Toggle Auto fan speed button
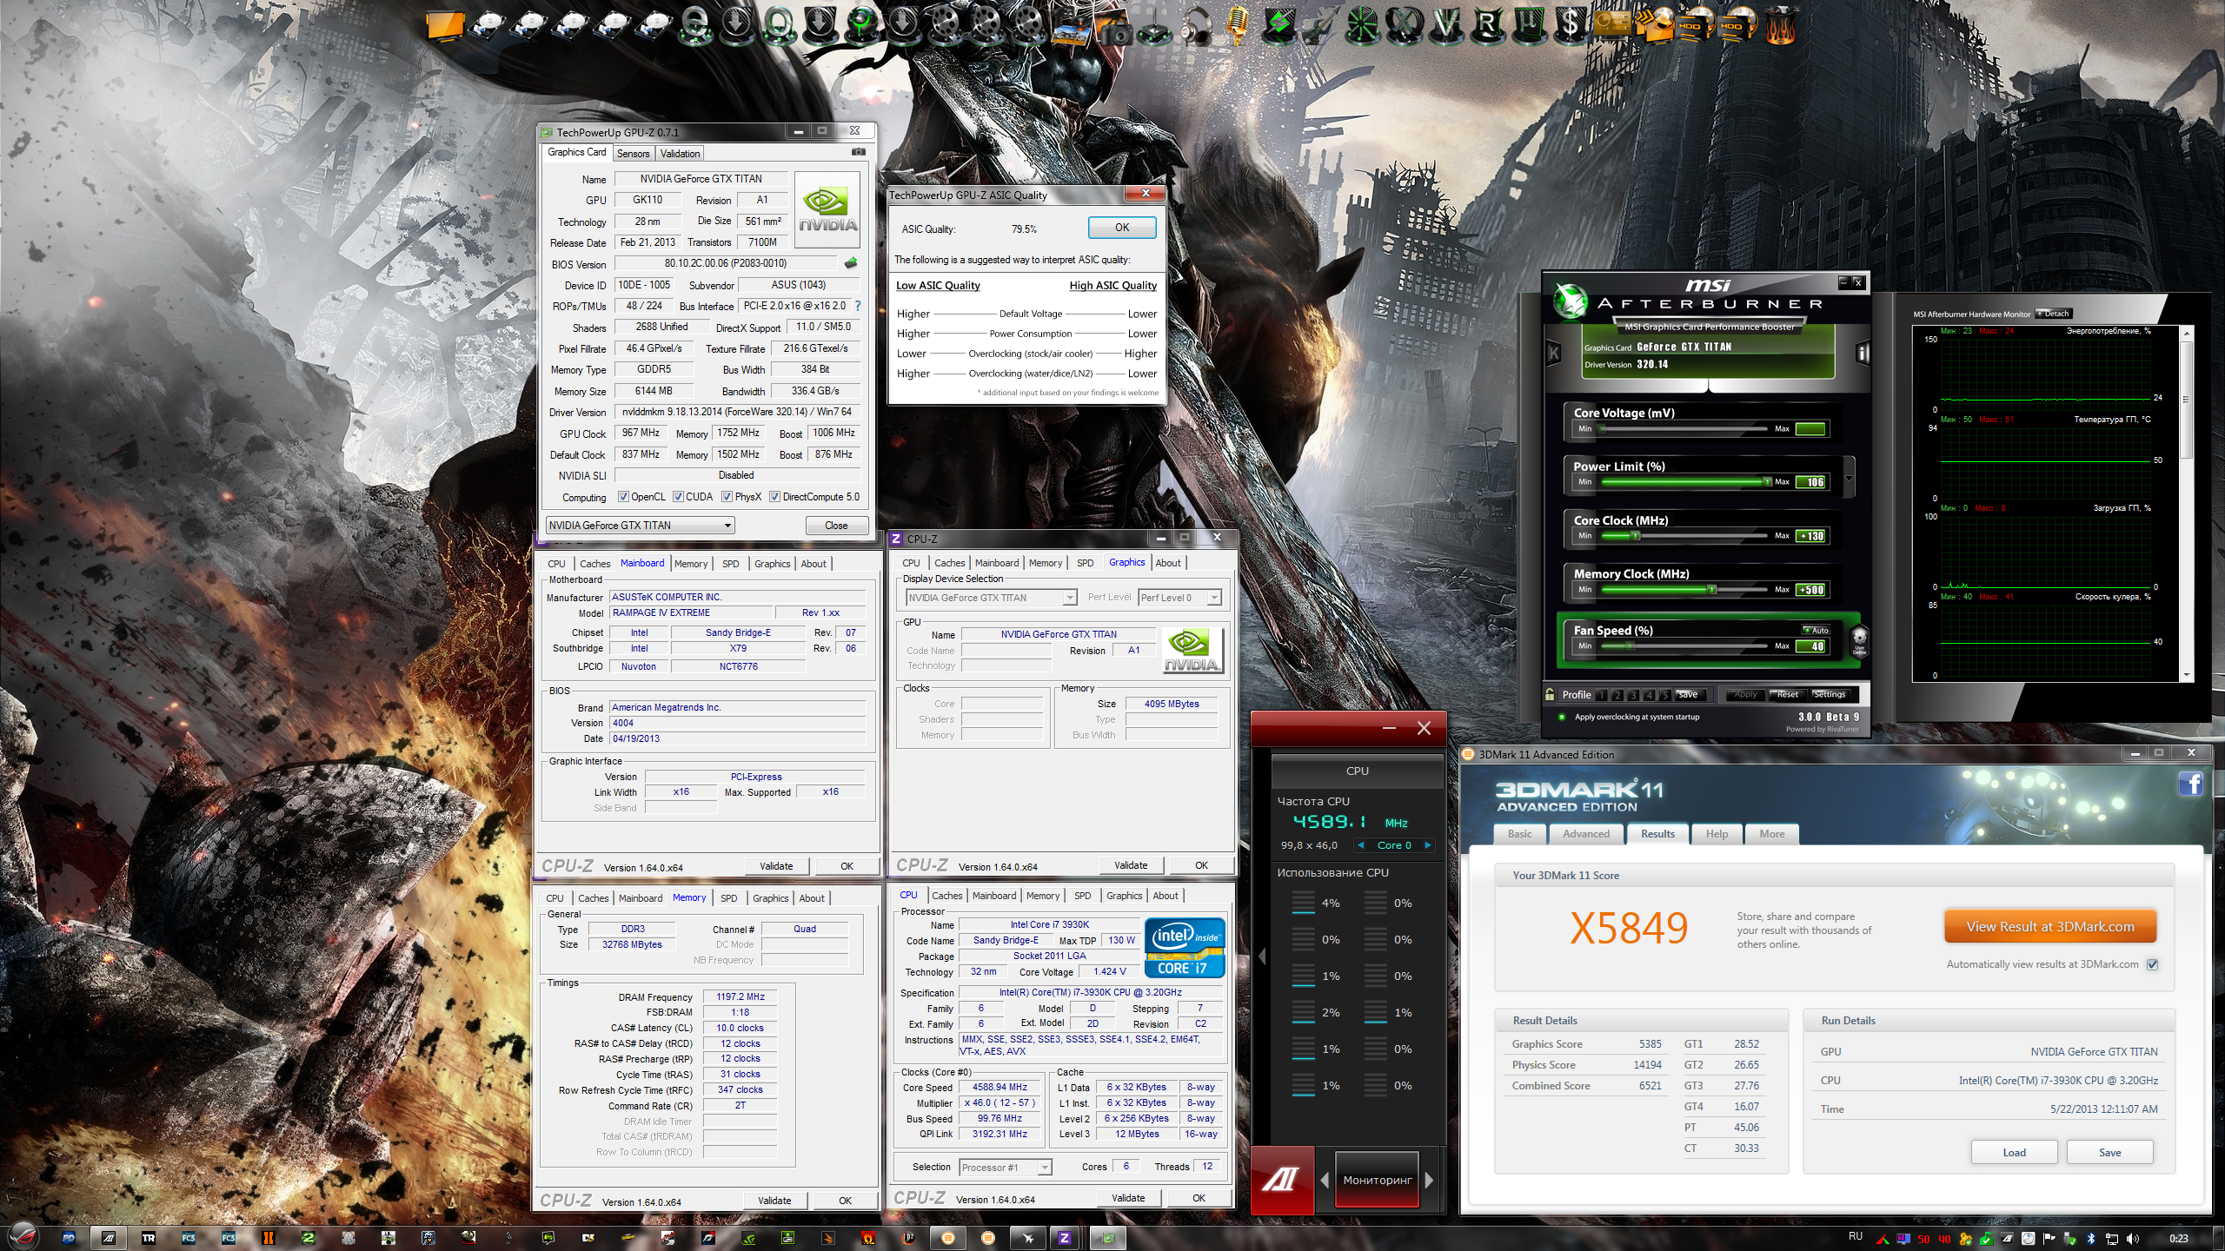This screenshot has height=1251, width=2225. [1817, 630]
